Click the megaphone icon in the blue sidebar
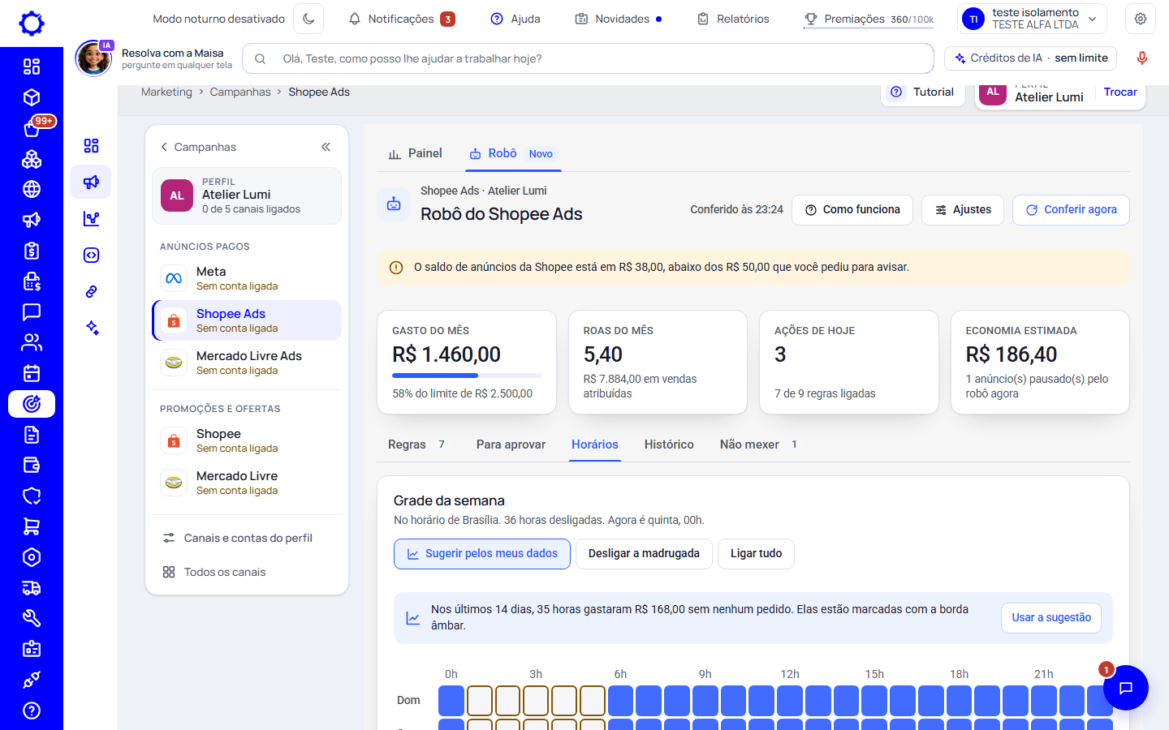Screen dimensions: 1169x730 click(32, 220)
